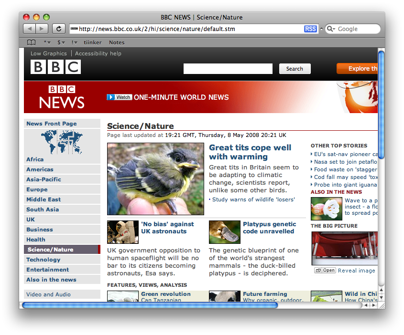Select Asia-Pacific in the left navigation
Image resolution: width=404 pixels, height=335 pixels.
(44, 179)
